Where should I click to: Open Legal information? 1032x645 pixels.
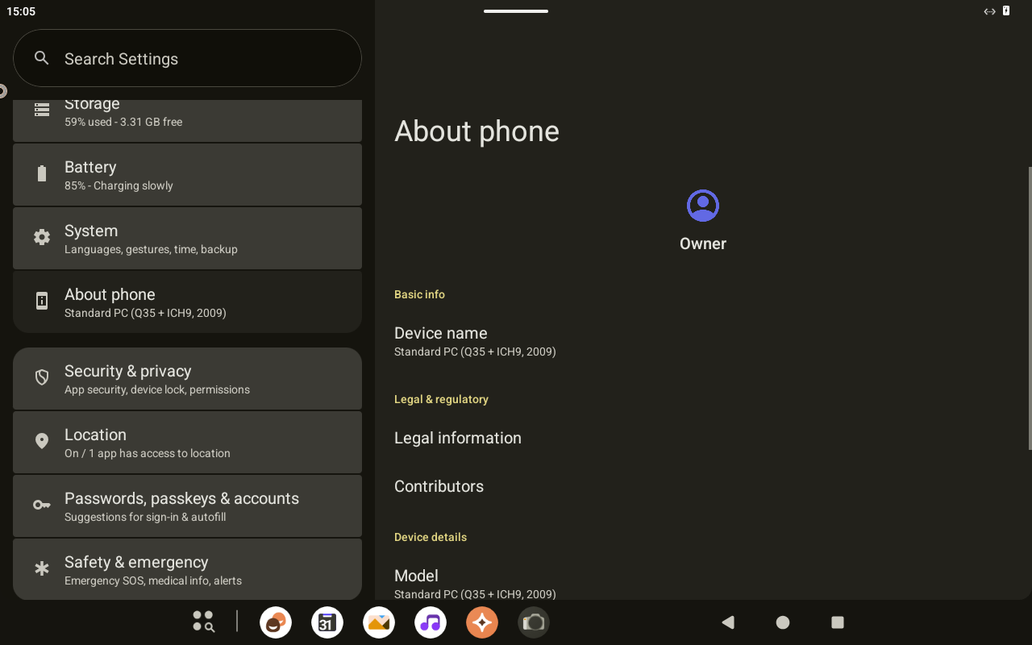pos(457,438)
